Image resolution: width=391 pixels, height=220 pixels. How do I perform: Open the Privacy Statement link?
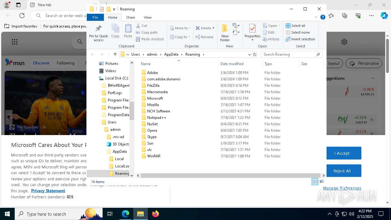click(48, 191)
